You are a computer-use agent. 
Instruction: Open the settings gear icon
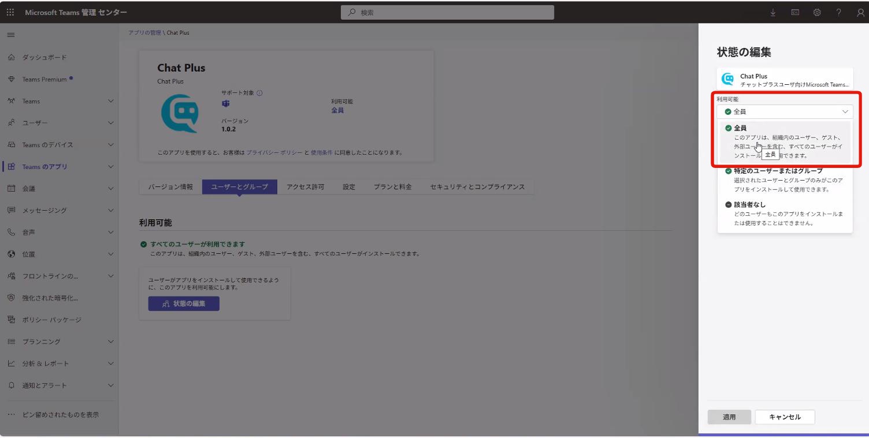pyautogui.click(x=817, y=12)
